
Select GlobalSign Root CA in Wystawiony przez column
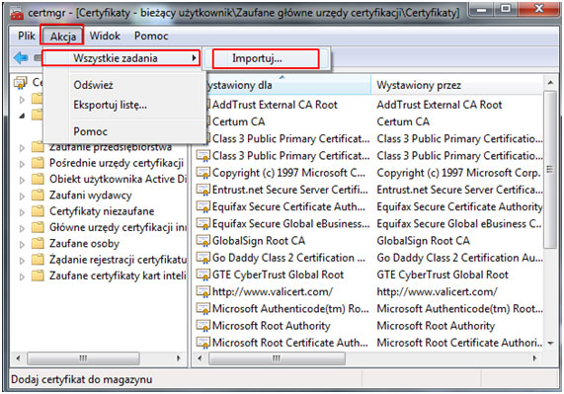[423, 241]
